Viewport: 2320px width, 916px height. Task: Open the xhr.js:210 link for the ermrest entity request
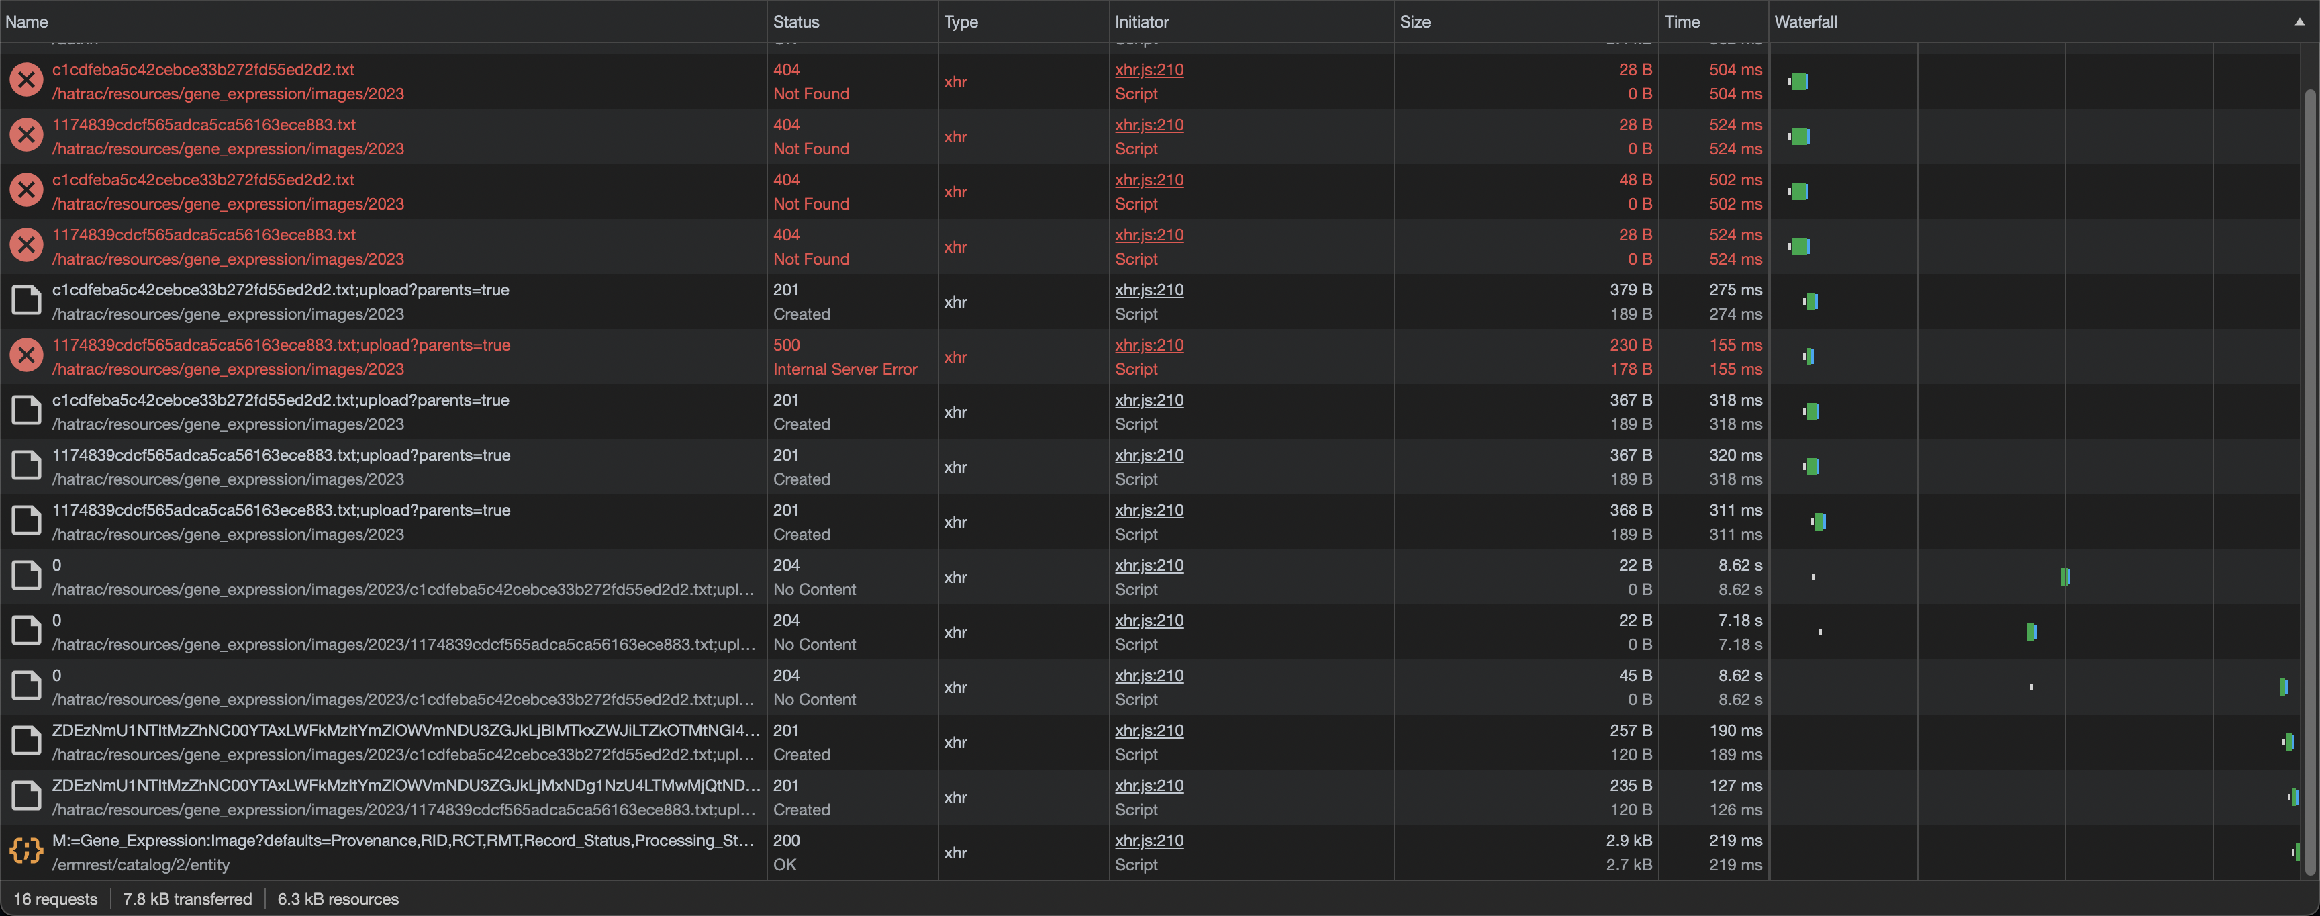1149,841
